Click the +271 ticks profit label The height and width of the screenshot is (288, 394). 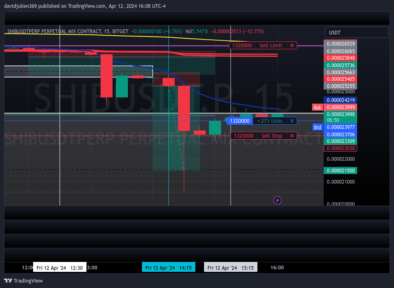pyautogui.click(x=269, y=121)
